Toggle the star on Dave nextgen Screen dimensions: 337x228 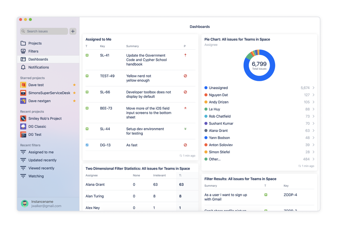coord(75,101)
